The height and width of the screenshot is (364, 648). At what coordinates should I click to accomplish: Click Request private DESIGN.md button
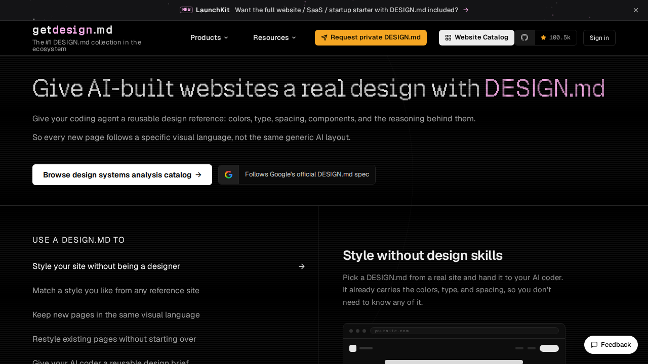click(x=371, y=37)
